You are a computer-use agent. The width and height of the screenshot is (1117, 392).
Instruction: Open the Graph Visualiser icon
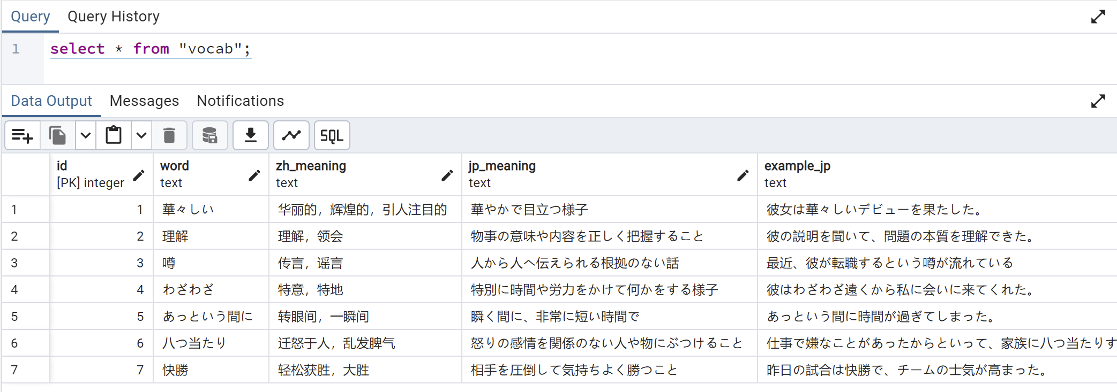pyautogui.click(x=291, y=136)
